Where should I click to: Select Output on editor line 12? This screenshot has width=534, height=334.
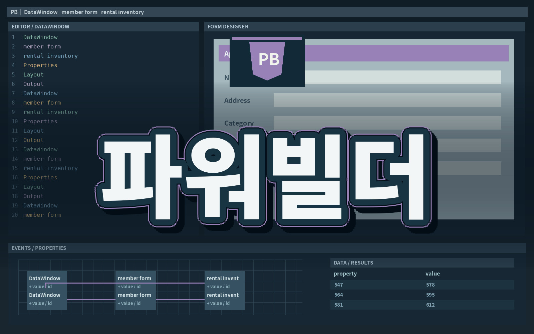[33, 140]
